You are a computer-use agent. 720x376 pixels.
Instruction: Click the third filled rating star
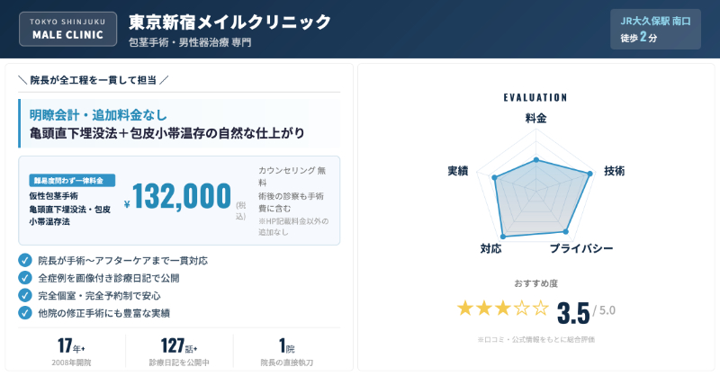[503, 309]
